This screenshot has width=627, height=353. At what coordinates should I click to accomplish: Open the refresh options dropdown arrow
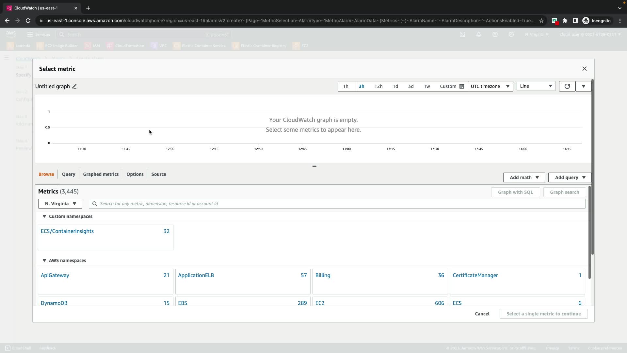pos(583,86)
